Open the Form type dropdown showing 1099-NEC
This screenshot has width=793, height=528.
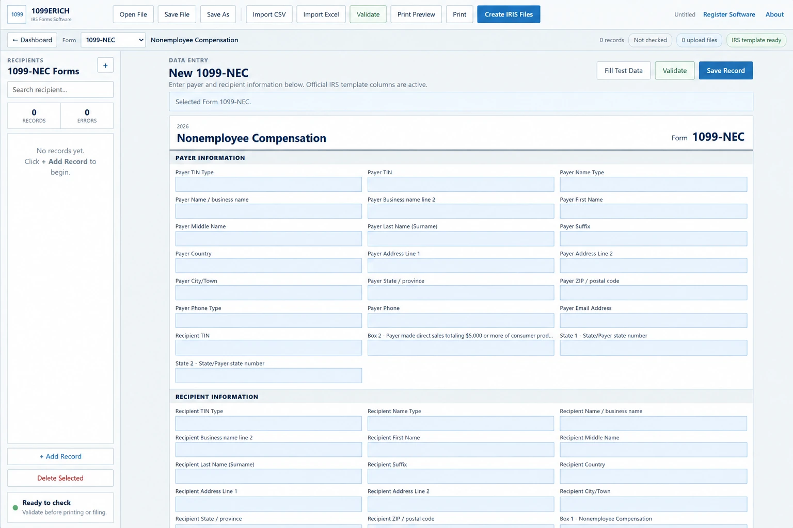113,40
